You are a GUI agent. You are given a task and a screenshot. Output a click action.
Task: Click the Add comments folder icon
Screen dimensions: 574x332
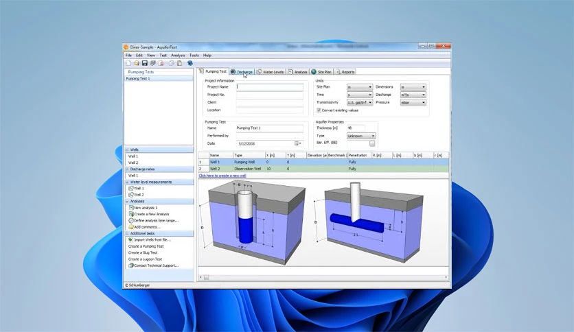click(x=131, y=226)
